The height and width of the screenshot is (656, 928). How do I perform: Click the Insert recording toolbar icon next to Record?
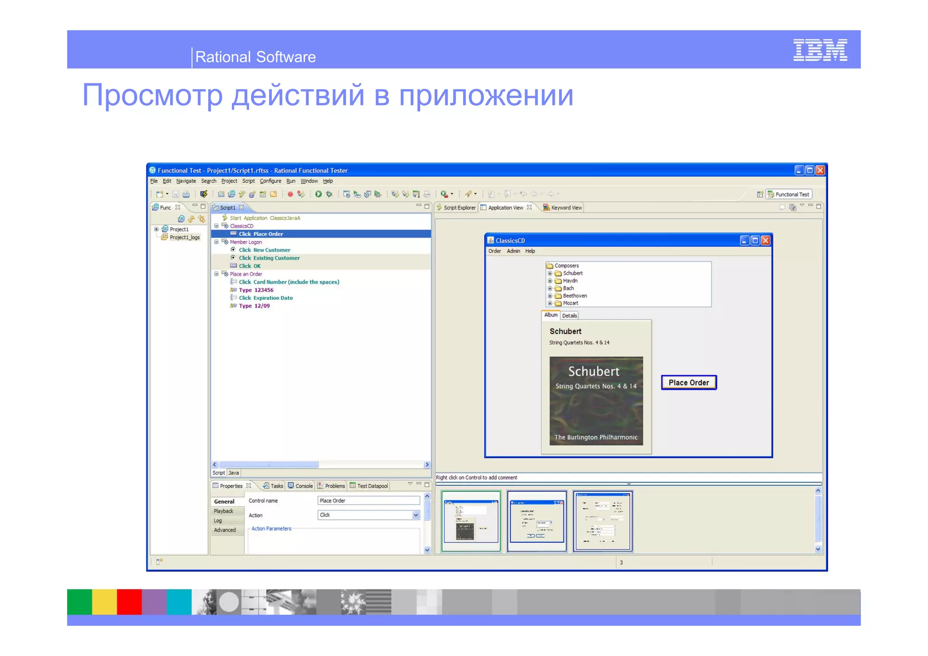tap(301, 194)
